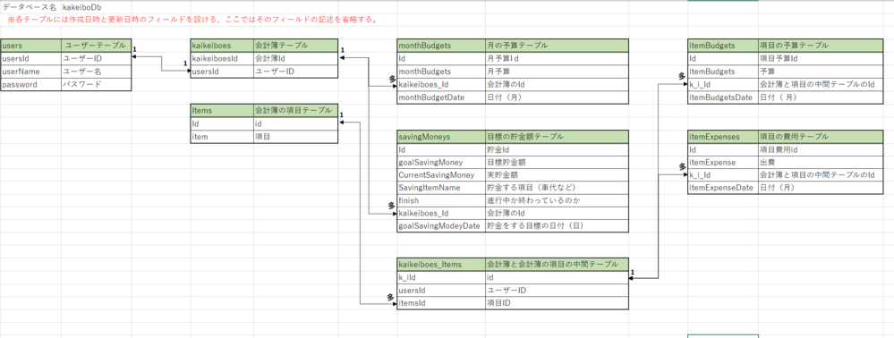The image size is (894, 338).
Task: Select k_i_Id in the itemExpenses table
Action: [x=723, y=175]
